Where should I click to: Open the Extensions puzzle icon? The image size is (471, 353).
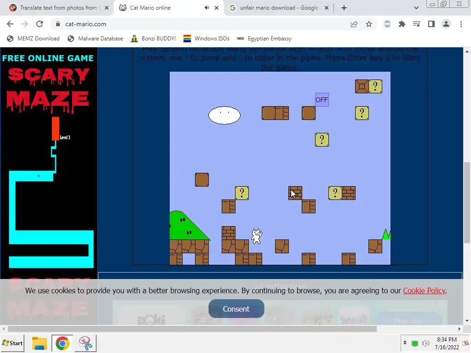(402, 24)
